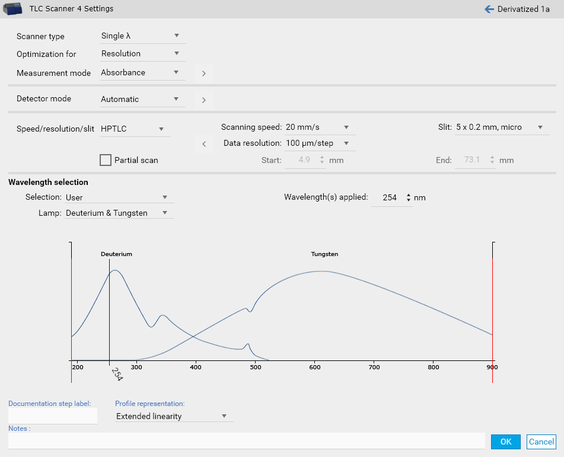564x457 pixels.
Task: Open the Optimization for dropdown
Action: (x=142, y=54)
